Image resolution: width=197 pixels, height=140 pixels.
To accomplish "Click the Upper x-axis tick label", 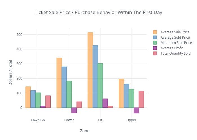I will pyautogui.click(x=131, y=120).
